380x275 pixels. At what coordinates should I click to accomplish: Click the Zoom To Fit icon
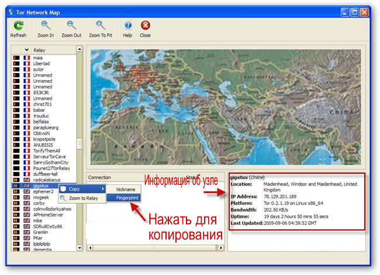(101, 25)
